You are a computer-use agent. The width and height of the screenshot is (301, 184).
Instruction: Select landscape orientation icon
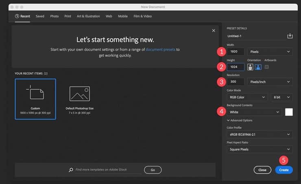[x=257, y=67]
